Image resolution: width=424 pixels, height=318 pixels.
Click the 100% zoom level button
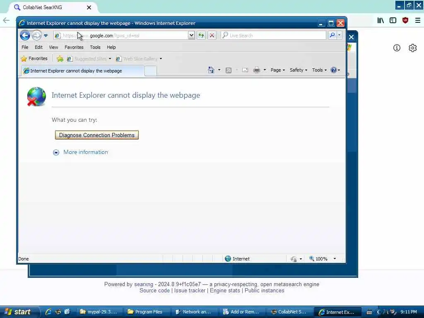coord(318,259)
